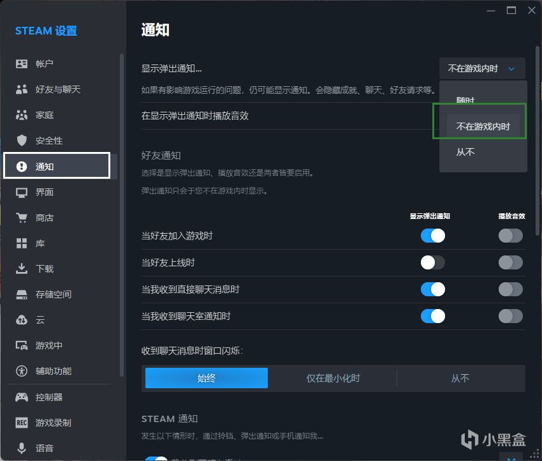This screenshot has width=542, height=461.
Task: Enable popup for 当好友上线时
Action: [433, 262]
